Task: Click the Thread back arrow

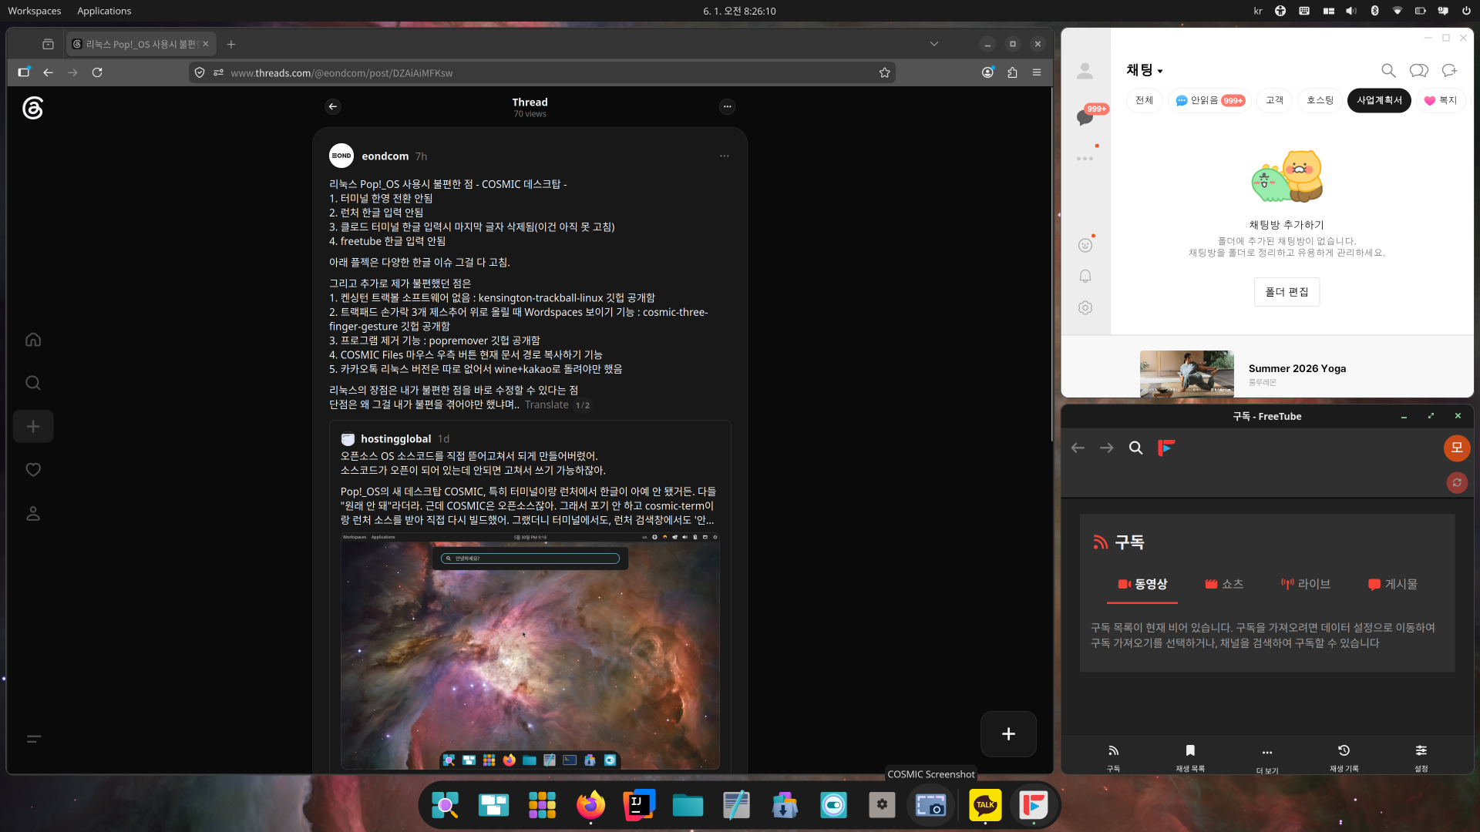Action: pos(333,106)
